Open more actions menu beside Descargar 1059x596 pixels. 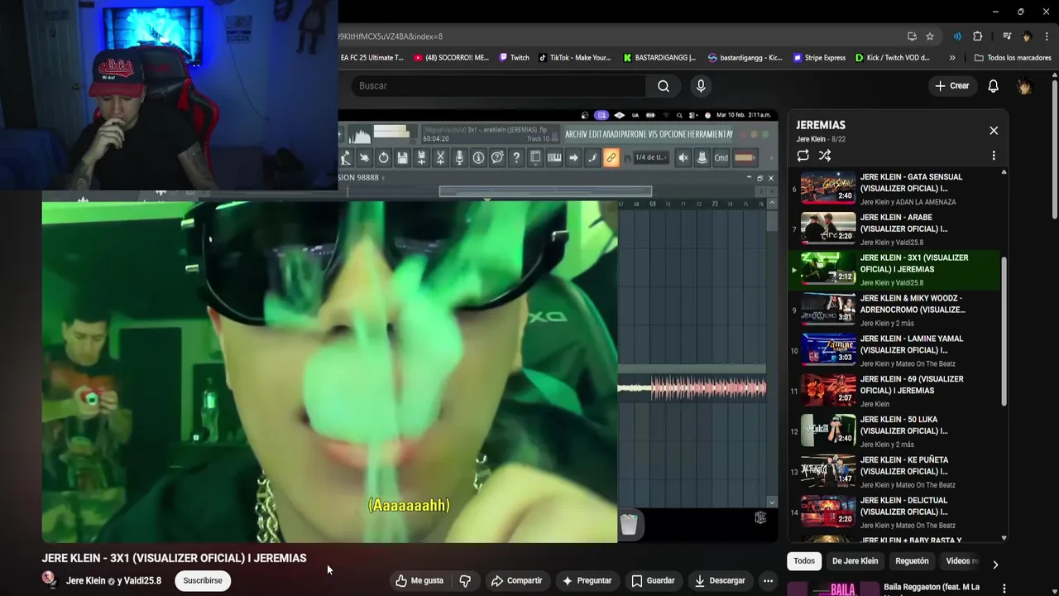(768, 581)
